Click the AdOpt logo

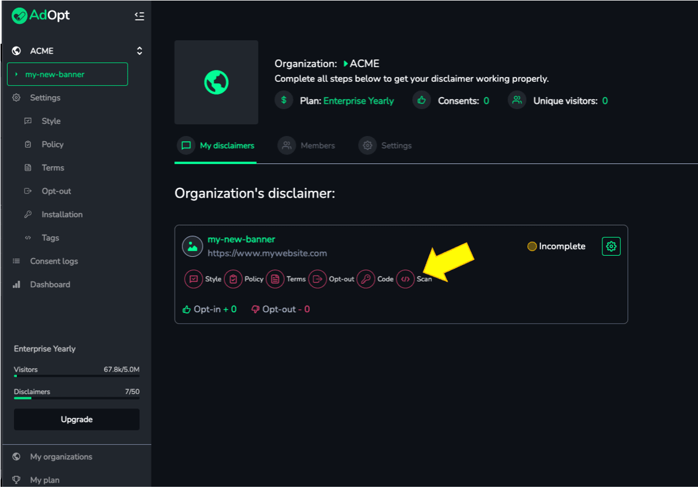coord(41,16)
